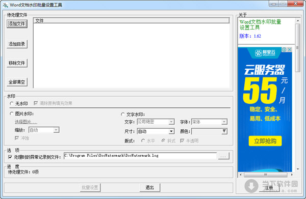Viewport: 306px width, 199px height.
Task: Click the 选择图片 link
Action: pos(26,122)
